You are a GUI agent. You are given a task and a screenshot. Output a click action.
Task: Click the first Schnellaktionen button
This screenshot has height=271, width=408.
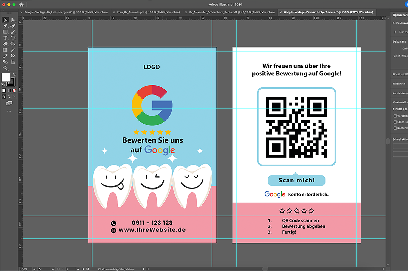pyautogui.click(x=400, y=146)
